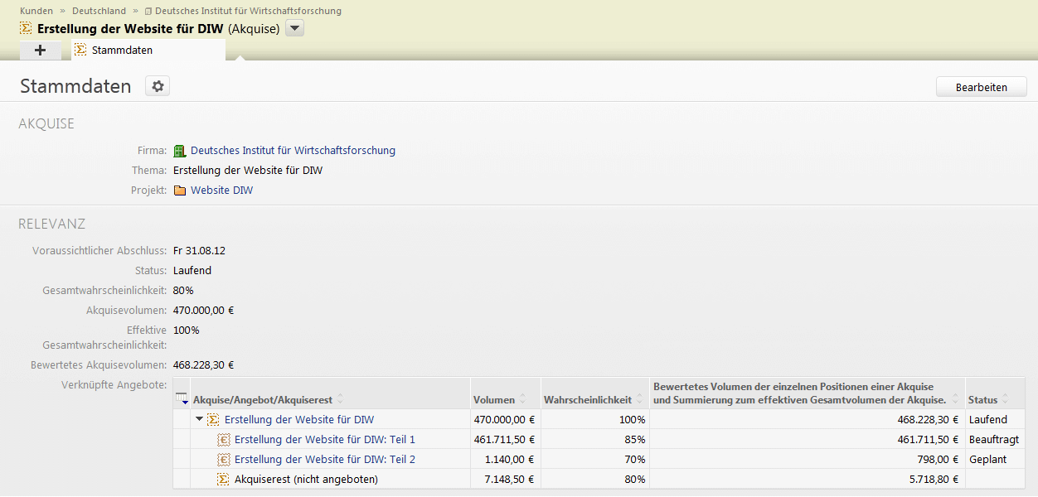Image resolution: width=1038 pixels, height=497 pixels.
Task: Click the Gesamtwahrscheinlichkeit value 80%
Action: (x=183, y=291)
